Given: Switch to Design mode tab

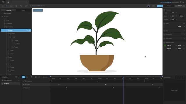Looking at the screenshot, I should 169,6.
